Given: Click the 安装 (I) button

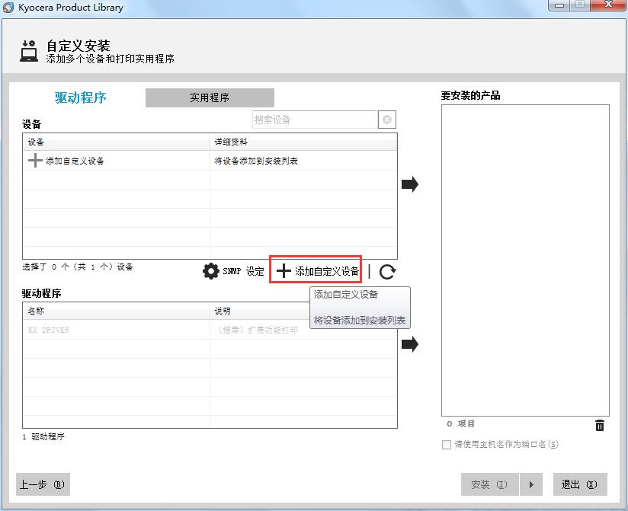Looking at the screenshot, I should click(x=490, y=484).
